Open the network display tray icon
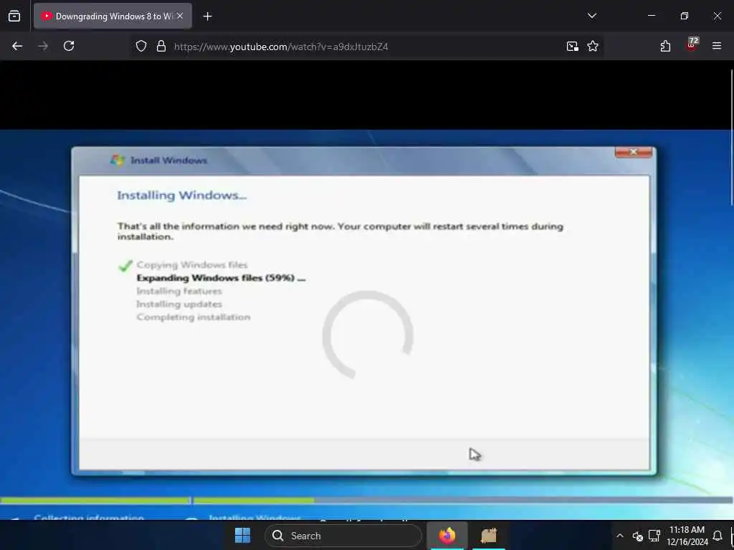Image resolution: width=734 pixels, height=550 pixels. (x=654, y=536)
